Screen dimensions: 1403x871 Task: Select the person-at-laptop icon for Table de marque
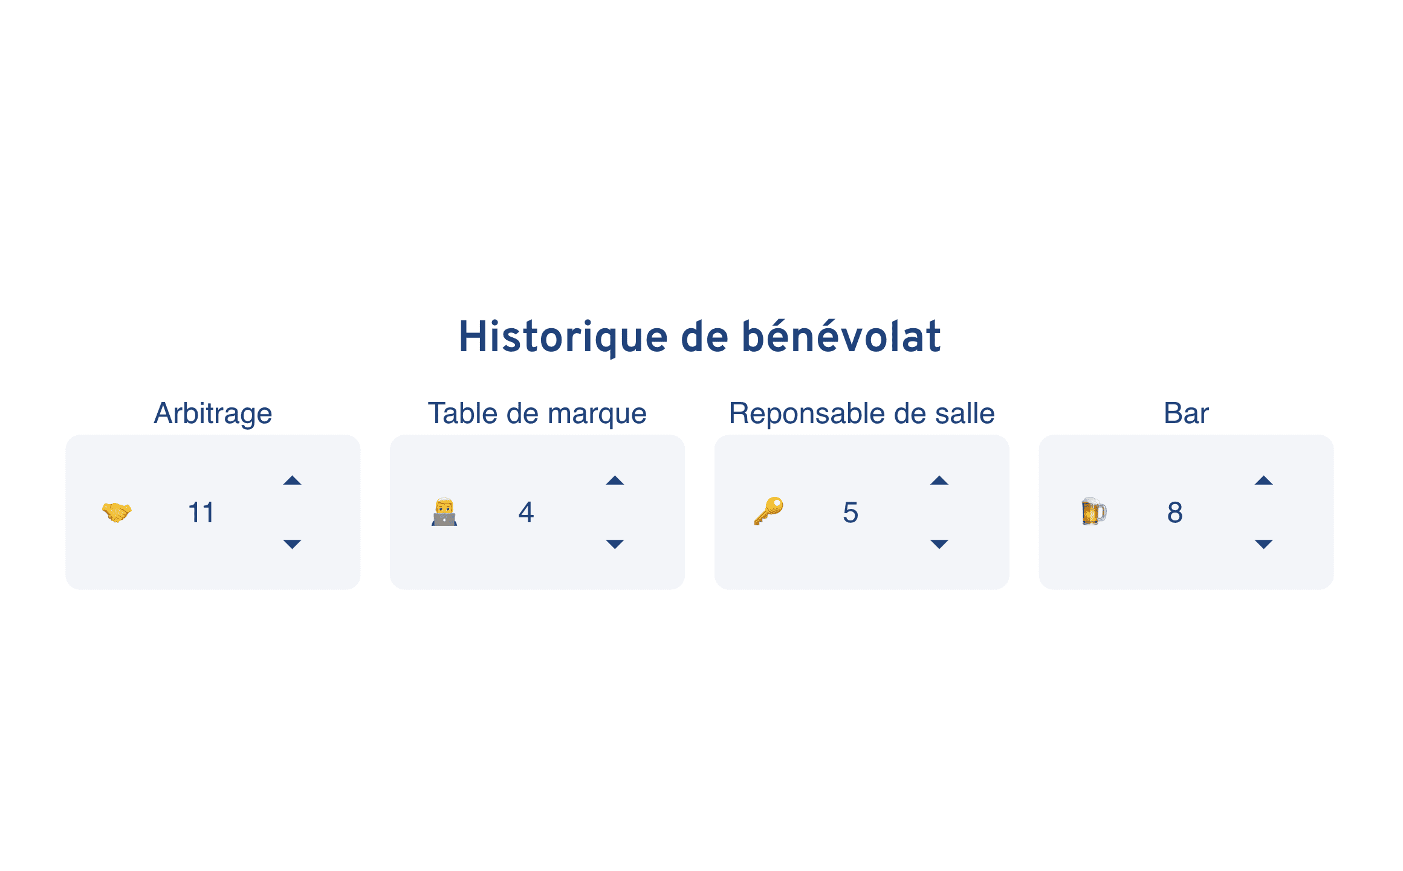click(443, 513)
